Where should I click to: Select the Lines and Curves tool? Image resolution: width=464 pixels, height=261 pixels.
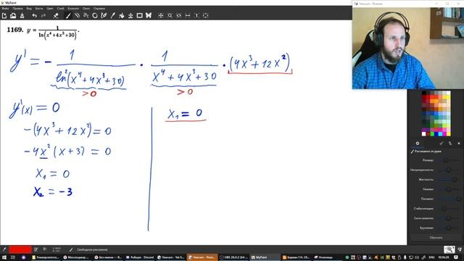coord(78,15)
